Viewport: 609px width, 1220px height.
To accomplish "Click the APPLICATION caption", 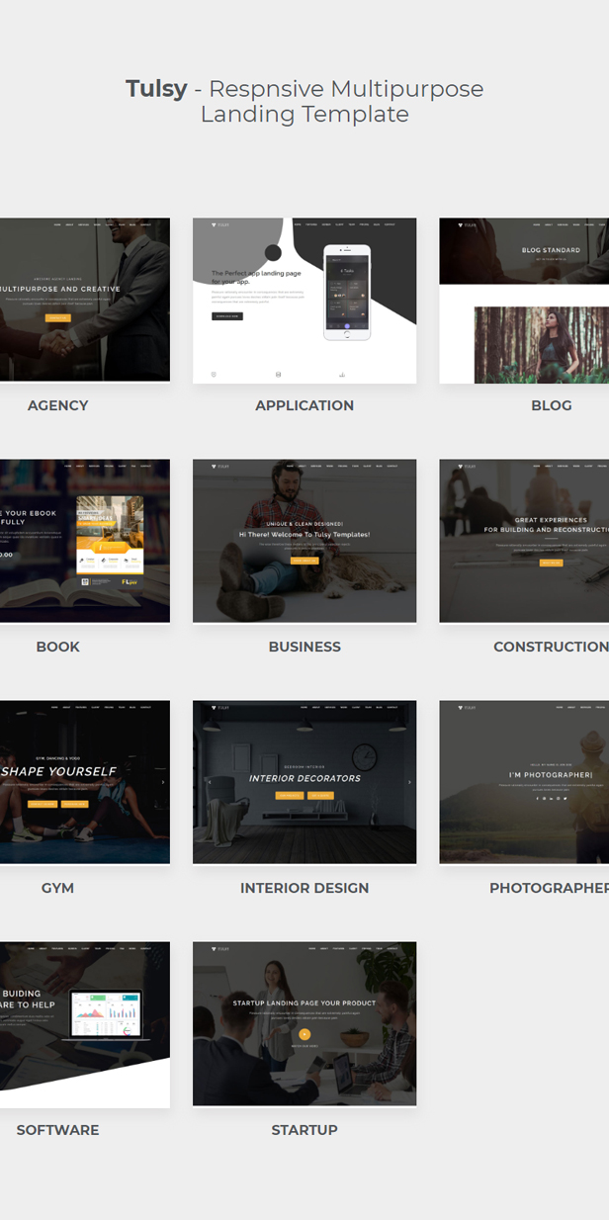I will coord(304,405).
